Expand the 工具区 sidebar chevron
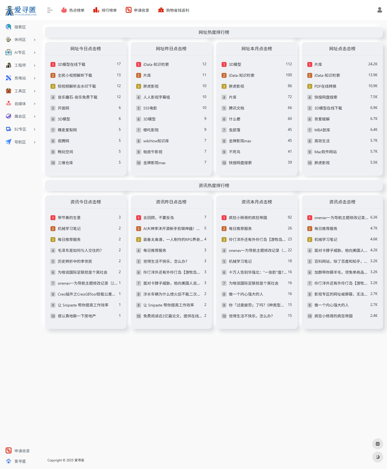387x469 pixels. [35, 91]
